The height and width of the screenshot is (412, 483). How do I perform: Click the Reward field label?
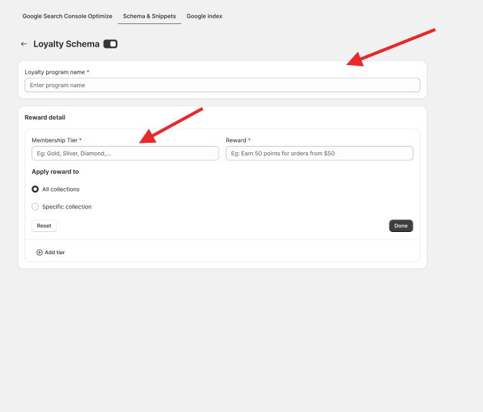pos(236,140)
